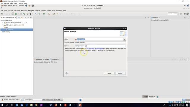Screen dimensions: 190x107
Task: Open the Search menu
Action: point(38,11)
